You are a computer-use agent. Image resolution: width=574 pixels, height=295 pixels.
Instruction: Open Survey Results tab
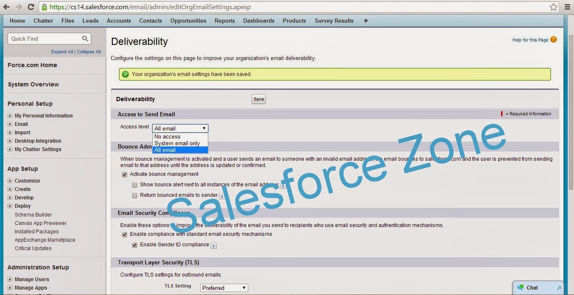tap(334, 21)
